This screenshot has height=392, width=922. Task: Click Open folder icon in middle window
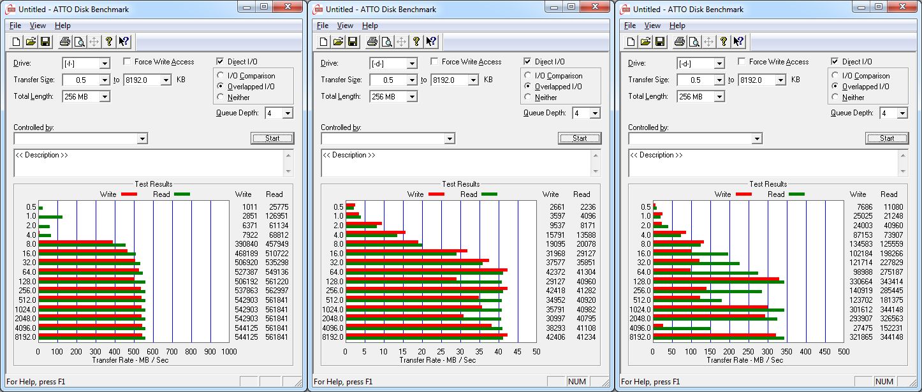tap(338, 42)
